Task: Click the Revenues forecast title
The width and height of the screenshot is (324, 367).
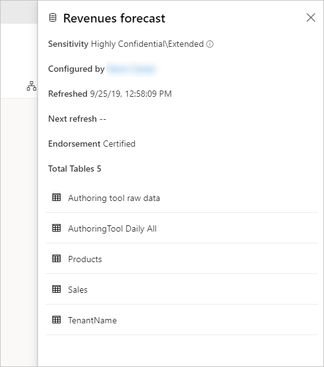Action: point(114,18)
